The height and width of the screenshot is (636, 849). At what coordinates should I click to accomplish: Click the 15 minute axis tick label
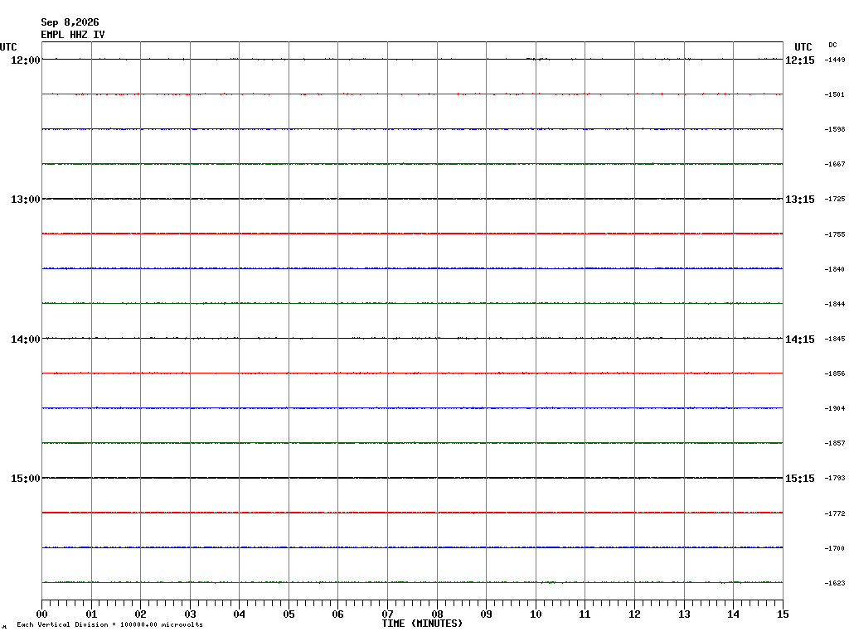click(783, 614)
